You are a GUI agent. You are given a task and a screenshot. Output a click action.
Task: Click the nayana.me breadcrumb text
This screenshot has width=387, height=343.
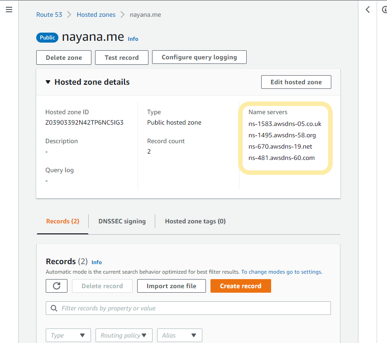[x=145, y=14]
